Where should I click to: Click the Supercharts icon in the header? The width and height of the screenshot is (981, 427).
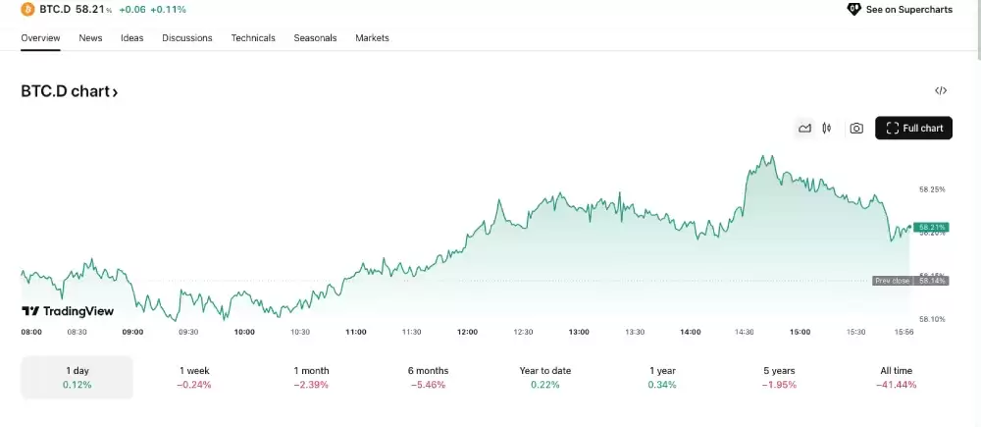coord(853,9)
